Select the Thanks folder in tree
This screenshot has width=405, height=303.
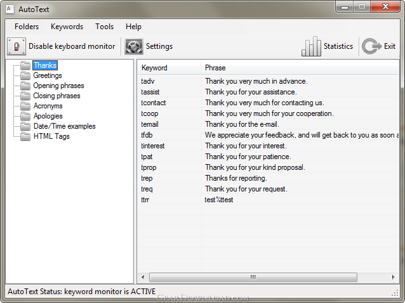pos(45,65)
